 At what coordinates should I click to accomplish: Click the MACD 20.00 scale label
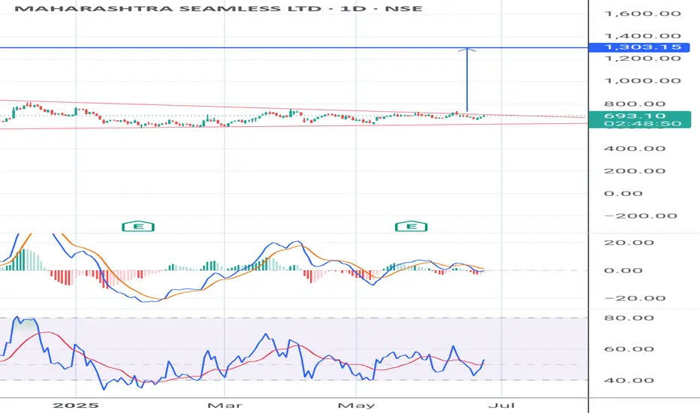(629, 243)
